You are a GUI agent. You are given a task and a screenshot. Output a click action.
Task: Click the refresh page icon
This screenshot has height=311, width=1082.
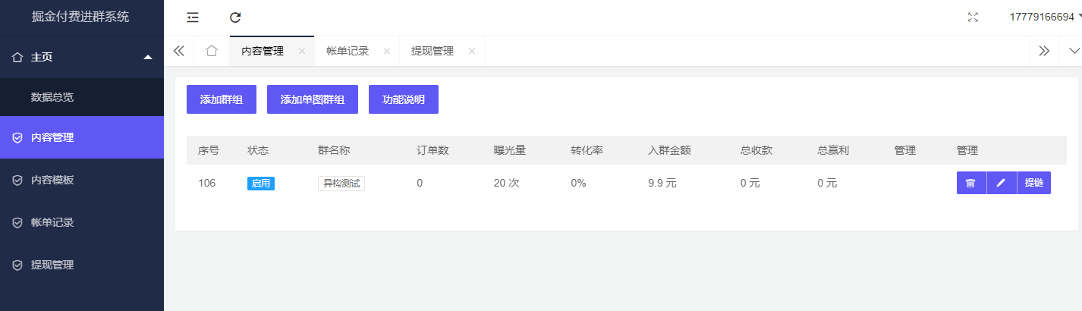235,17
